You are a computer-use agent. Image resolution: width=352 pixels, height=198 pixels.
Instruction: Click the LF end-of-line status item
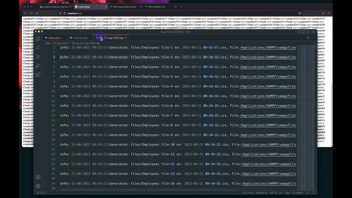pos(280,193)
